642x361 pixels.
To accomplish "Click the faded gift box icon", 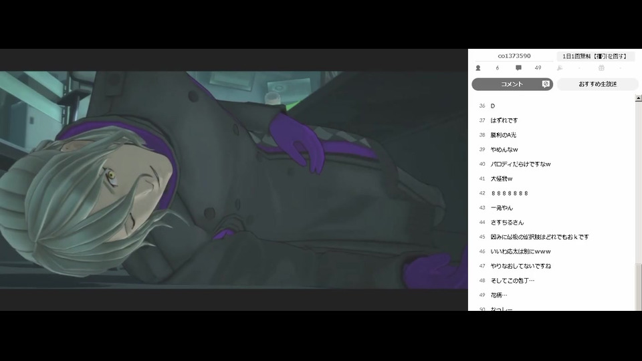I will [x=601, y=68].
